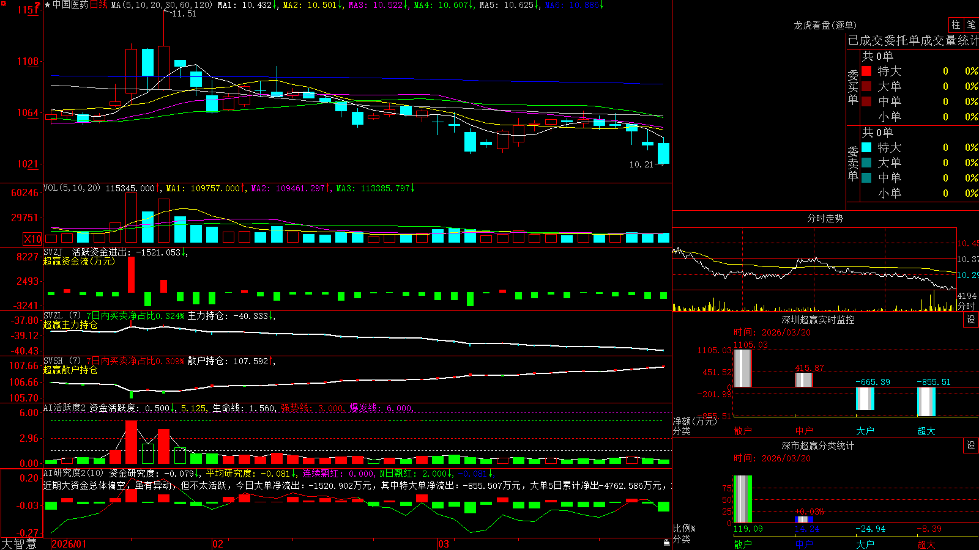Toggle the star favorite icon beside 中国医药

(x=47, y=5)
